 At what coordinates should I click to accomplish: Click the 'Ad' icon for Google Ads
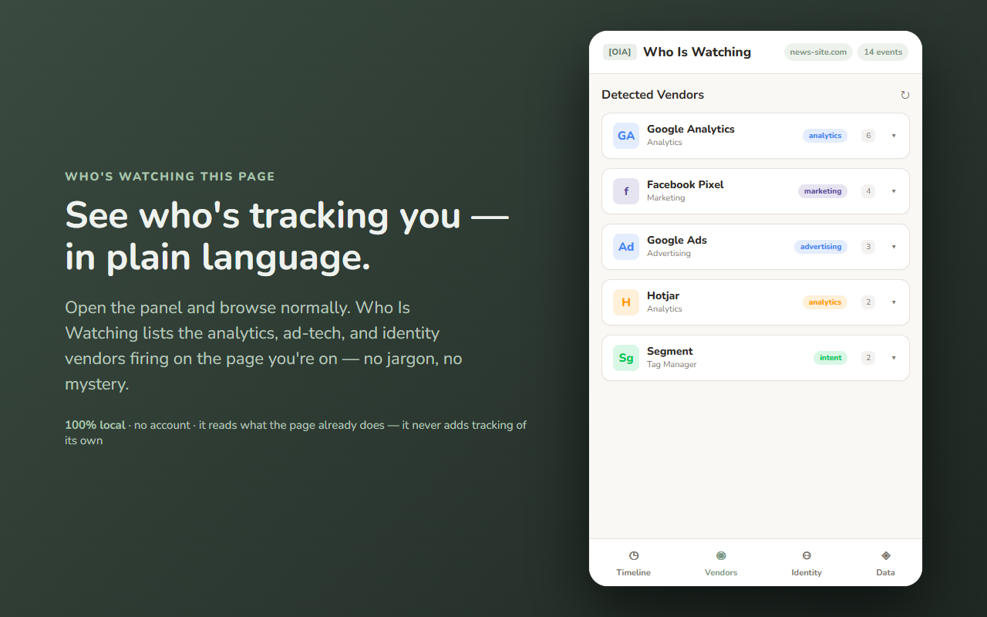pyautogui.click(x=626, y=247)
